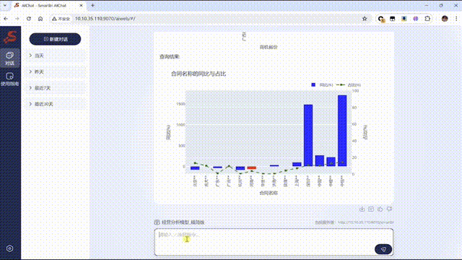
Task: Expand the 当天 conversation group
Action: pyautogui.click(x=56, y=56)
